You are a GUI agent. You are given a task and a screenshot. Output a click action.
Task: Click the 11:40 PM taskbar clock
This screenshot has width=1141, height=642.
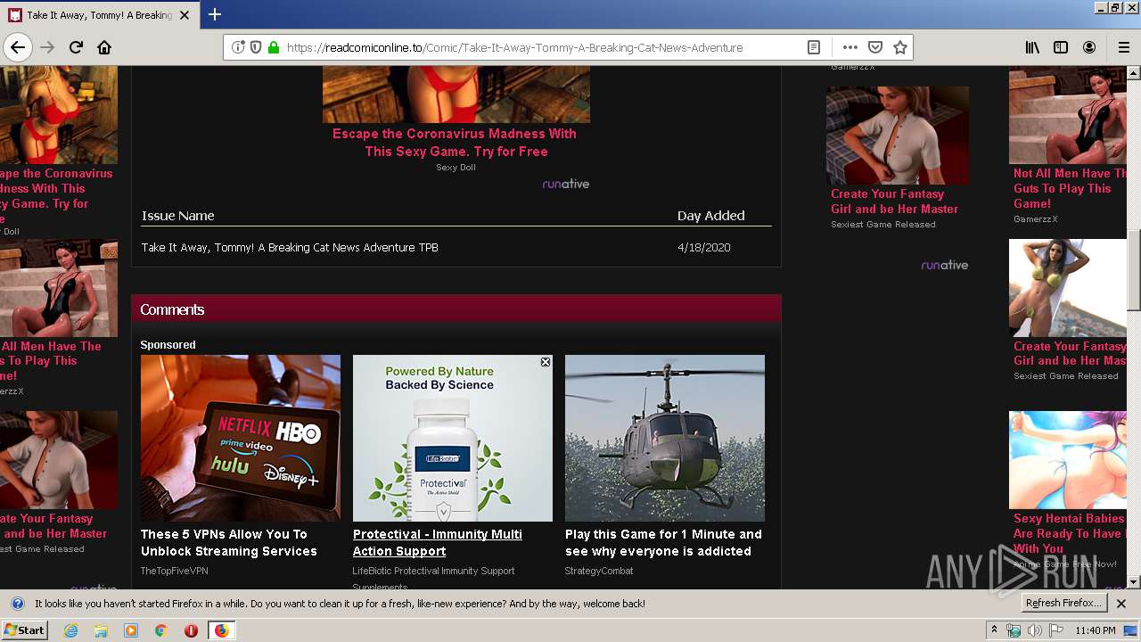point(1095,630)
